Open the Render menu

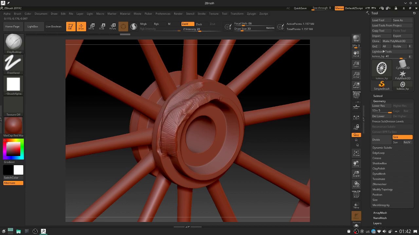tap(178, 14)
